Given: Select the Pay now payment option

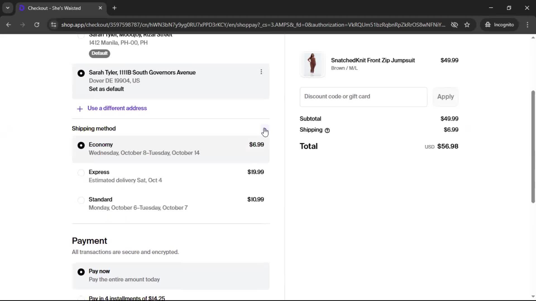Looking at the screenshot, I should (x=81, y=272).
